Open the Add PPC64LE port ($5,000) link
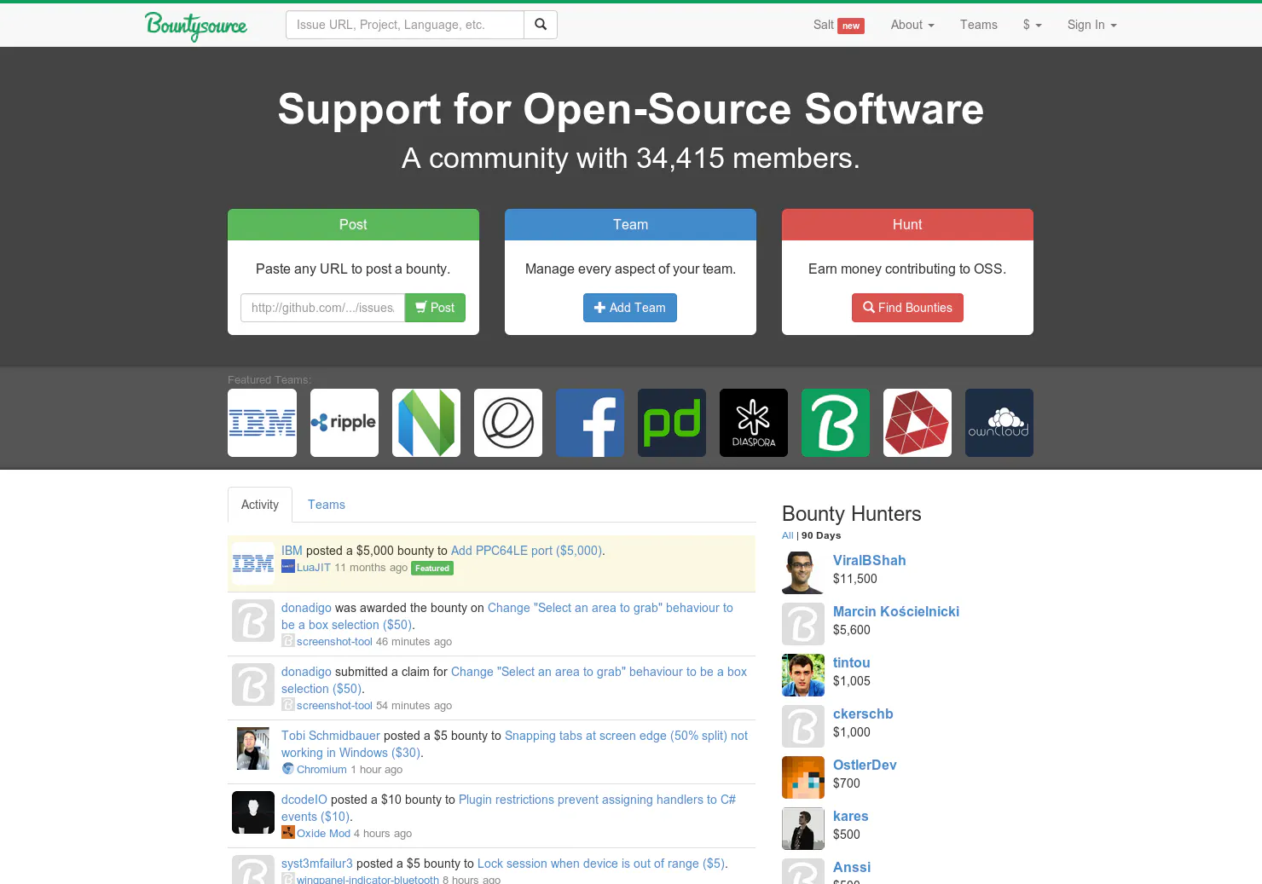Screen dimensions: 1262x884 pos(526,551)
